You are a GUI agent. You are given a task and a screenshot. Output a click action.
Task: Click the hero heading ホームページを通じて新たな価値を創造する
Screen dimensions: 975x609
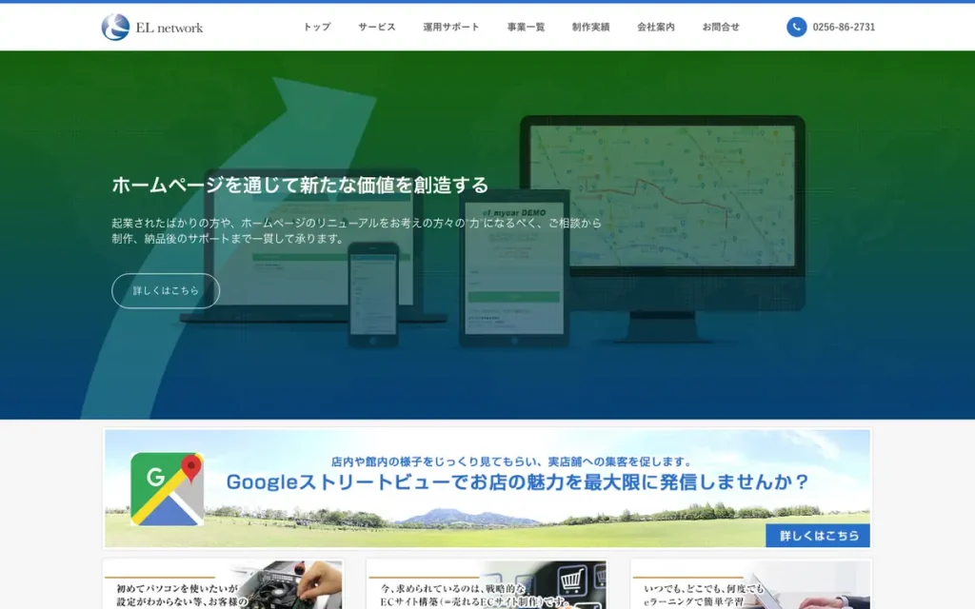[x=300, y=186]
